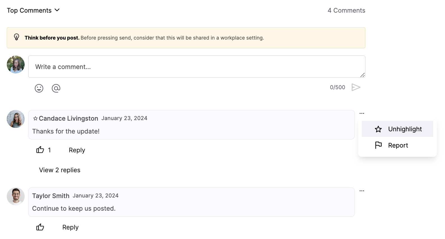Image resolution: width=445 pixels, height=239 pixels.
Task: Click the send comment arrow icon
Action: (x=356, y=88)
